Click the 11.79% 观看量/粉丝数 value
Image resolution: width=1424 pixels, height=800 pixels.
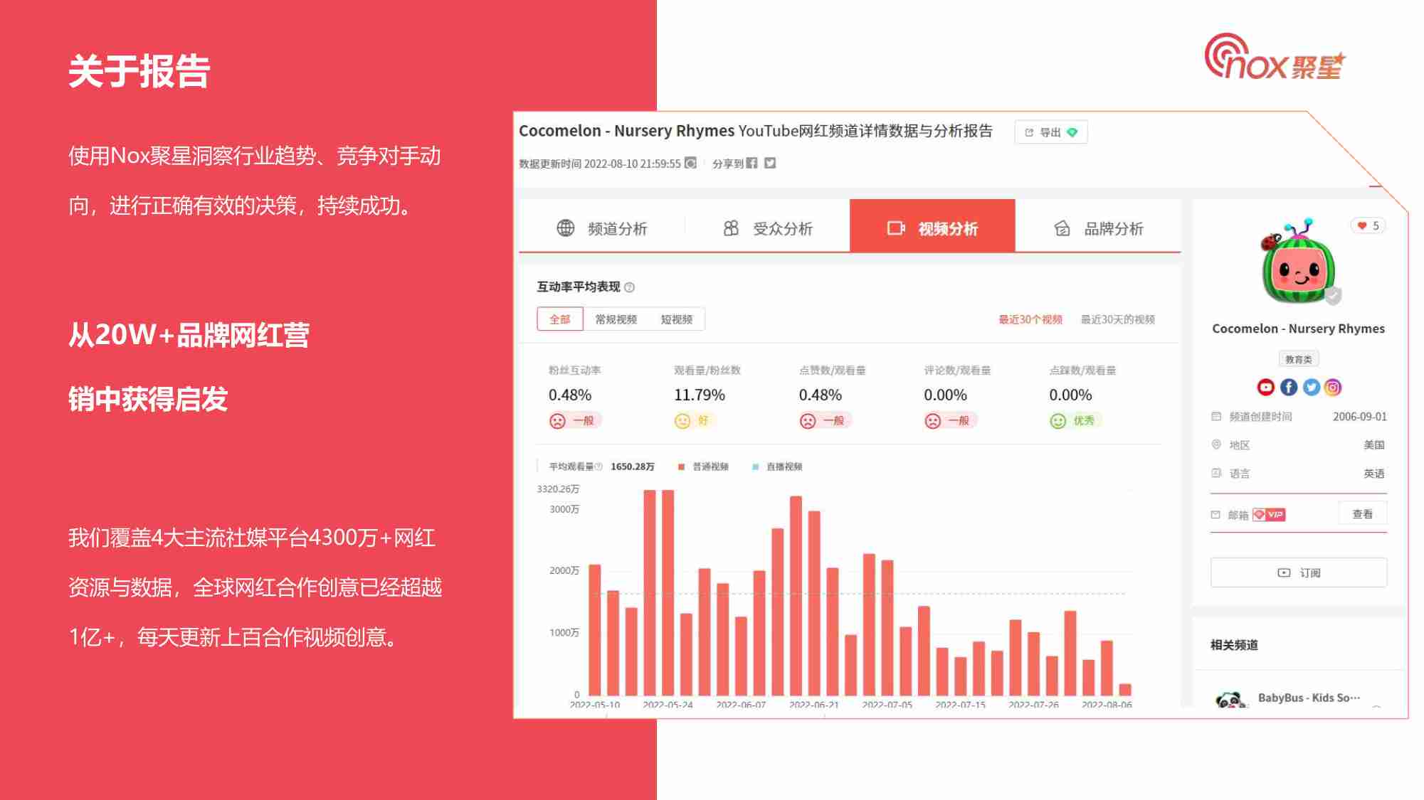pyautogui.click(x=699, y=395)
